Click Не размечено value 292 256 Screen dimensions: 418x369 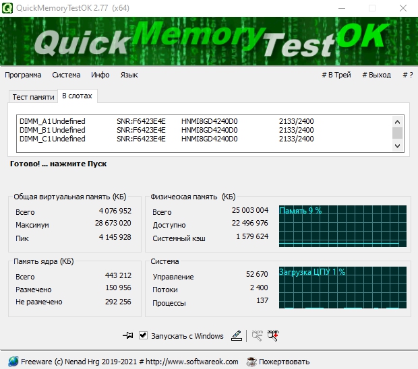[118, 302]
